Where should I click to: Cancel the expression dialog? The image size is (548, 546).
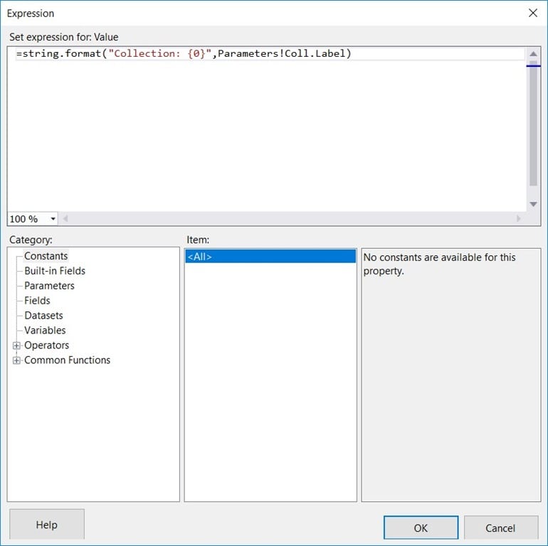(500, 528)
